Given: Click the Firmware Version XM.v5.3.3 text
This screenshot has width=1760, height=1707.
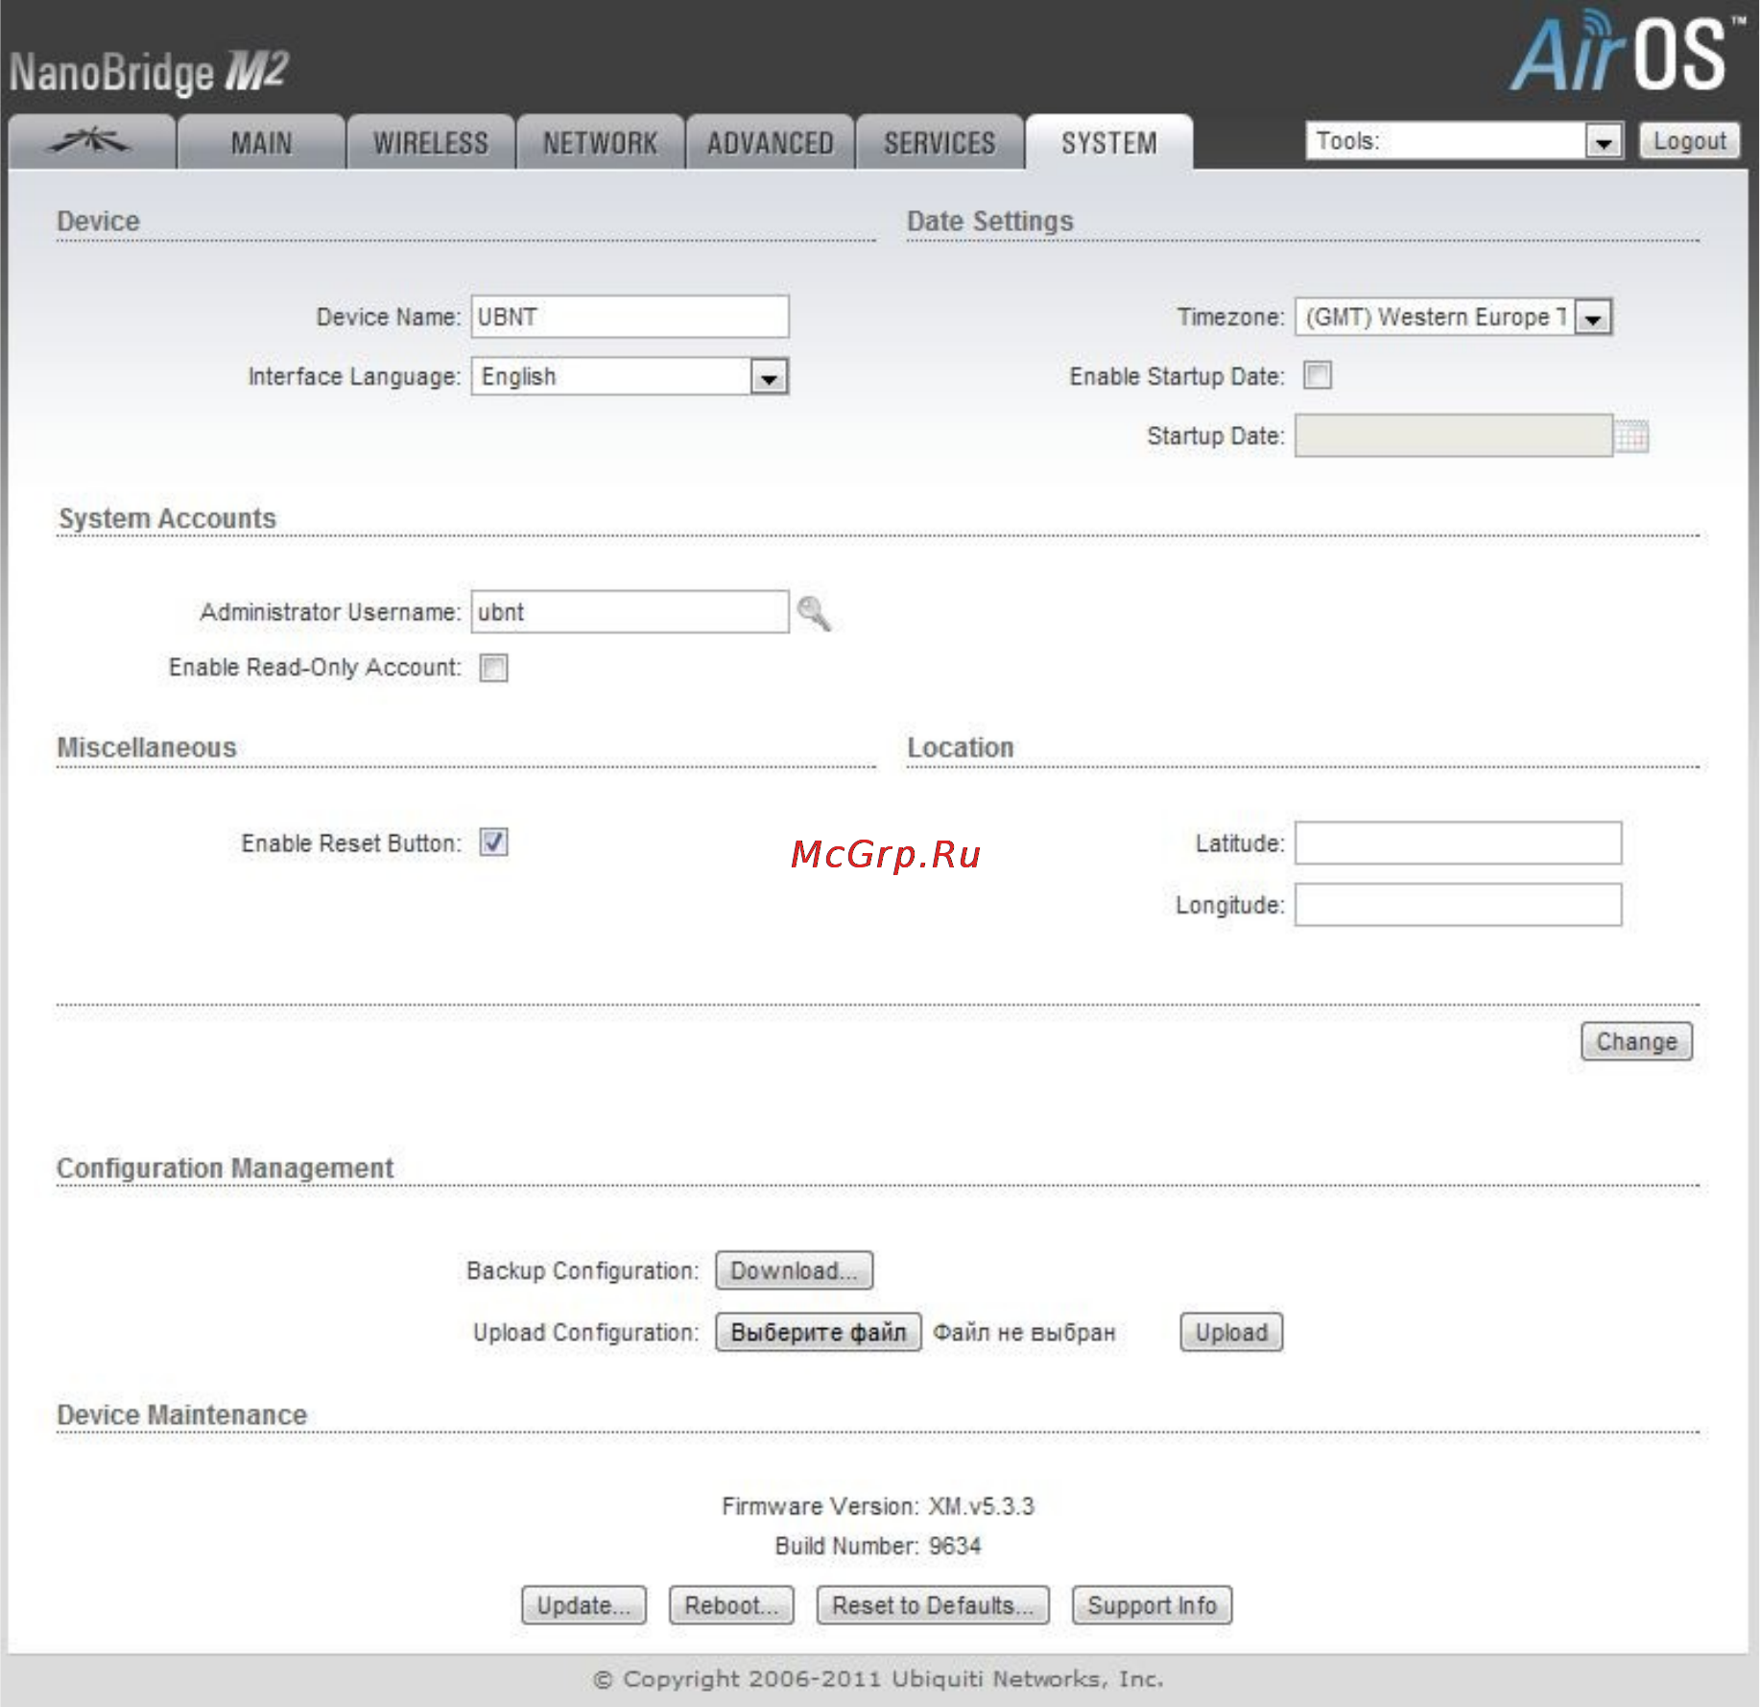Looking at the screenshot, I should [878, 1505].
